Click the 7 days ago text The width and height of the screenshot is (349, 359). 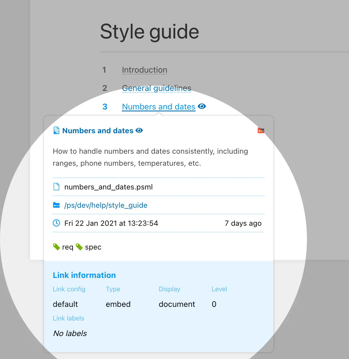(243, 223)
